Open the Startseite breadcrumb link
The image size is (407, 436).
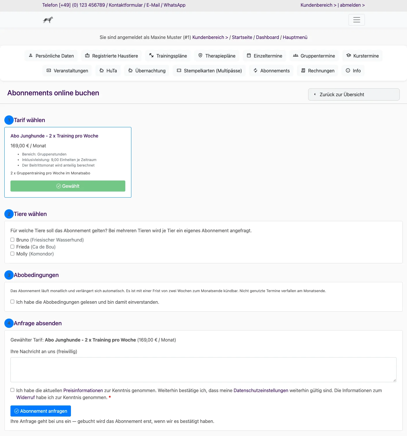pos(242,37)
